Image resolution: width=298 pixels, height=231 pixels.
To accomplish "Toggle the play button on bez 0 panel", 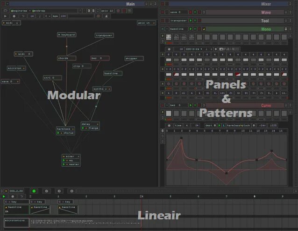I will pyautogui.click(x=191, y=105).
